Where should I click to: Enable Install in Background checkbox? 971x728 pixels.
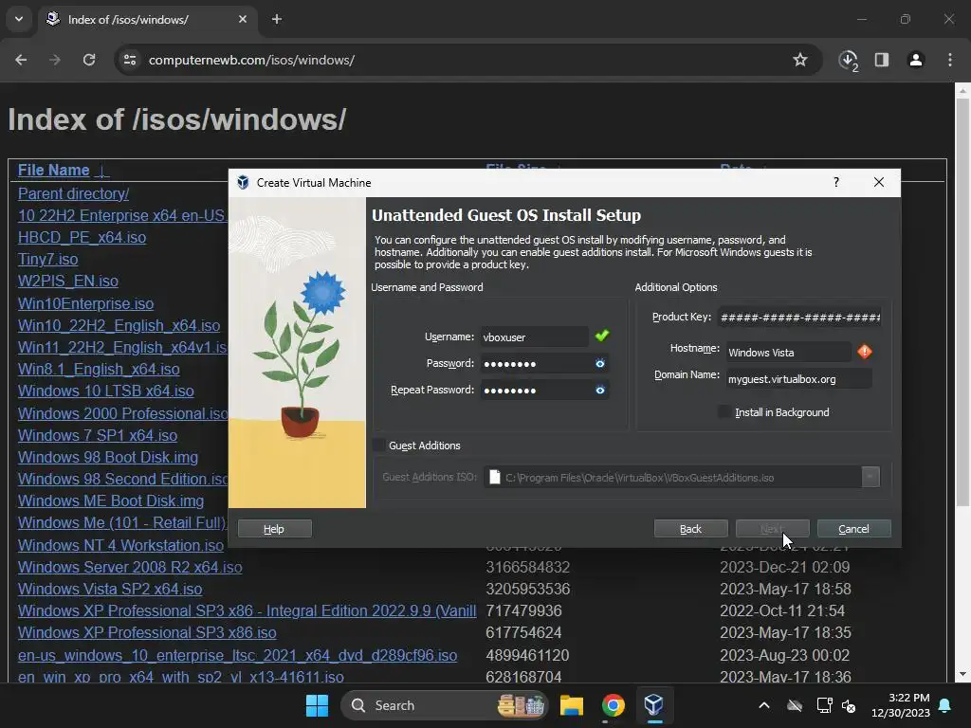coord(724,411)
